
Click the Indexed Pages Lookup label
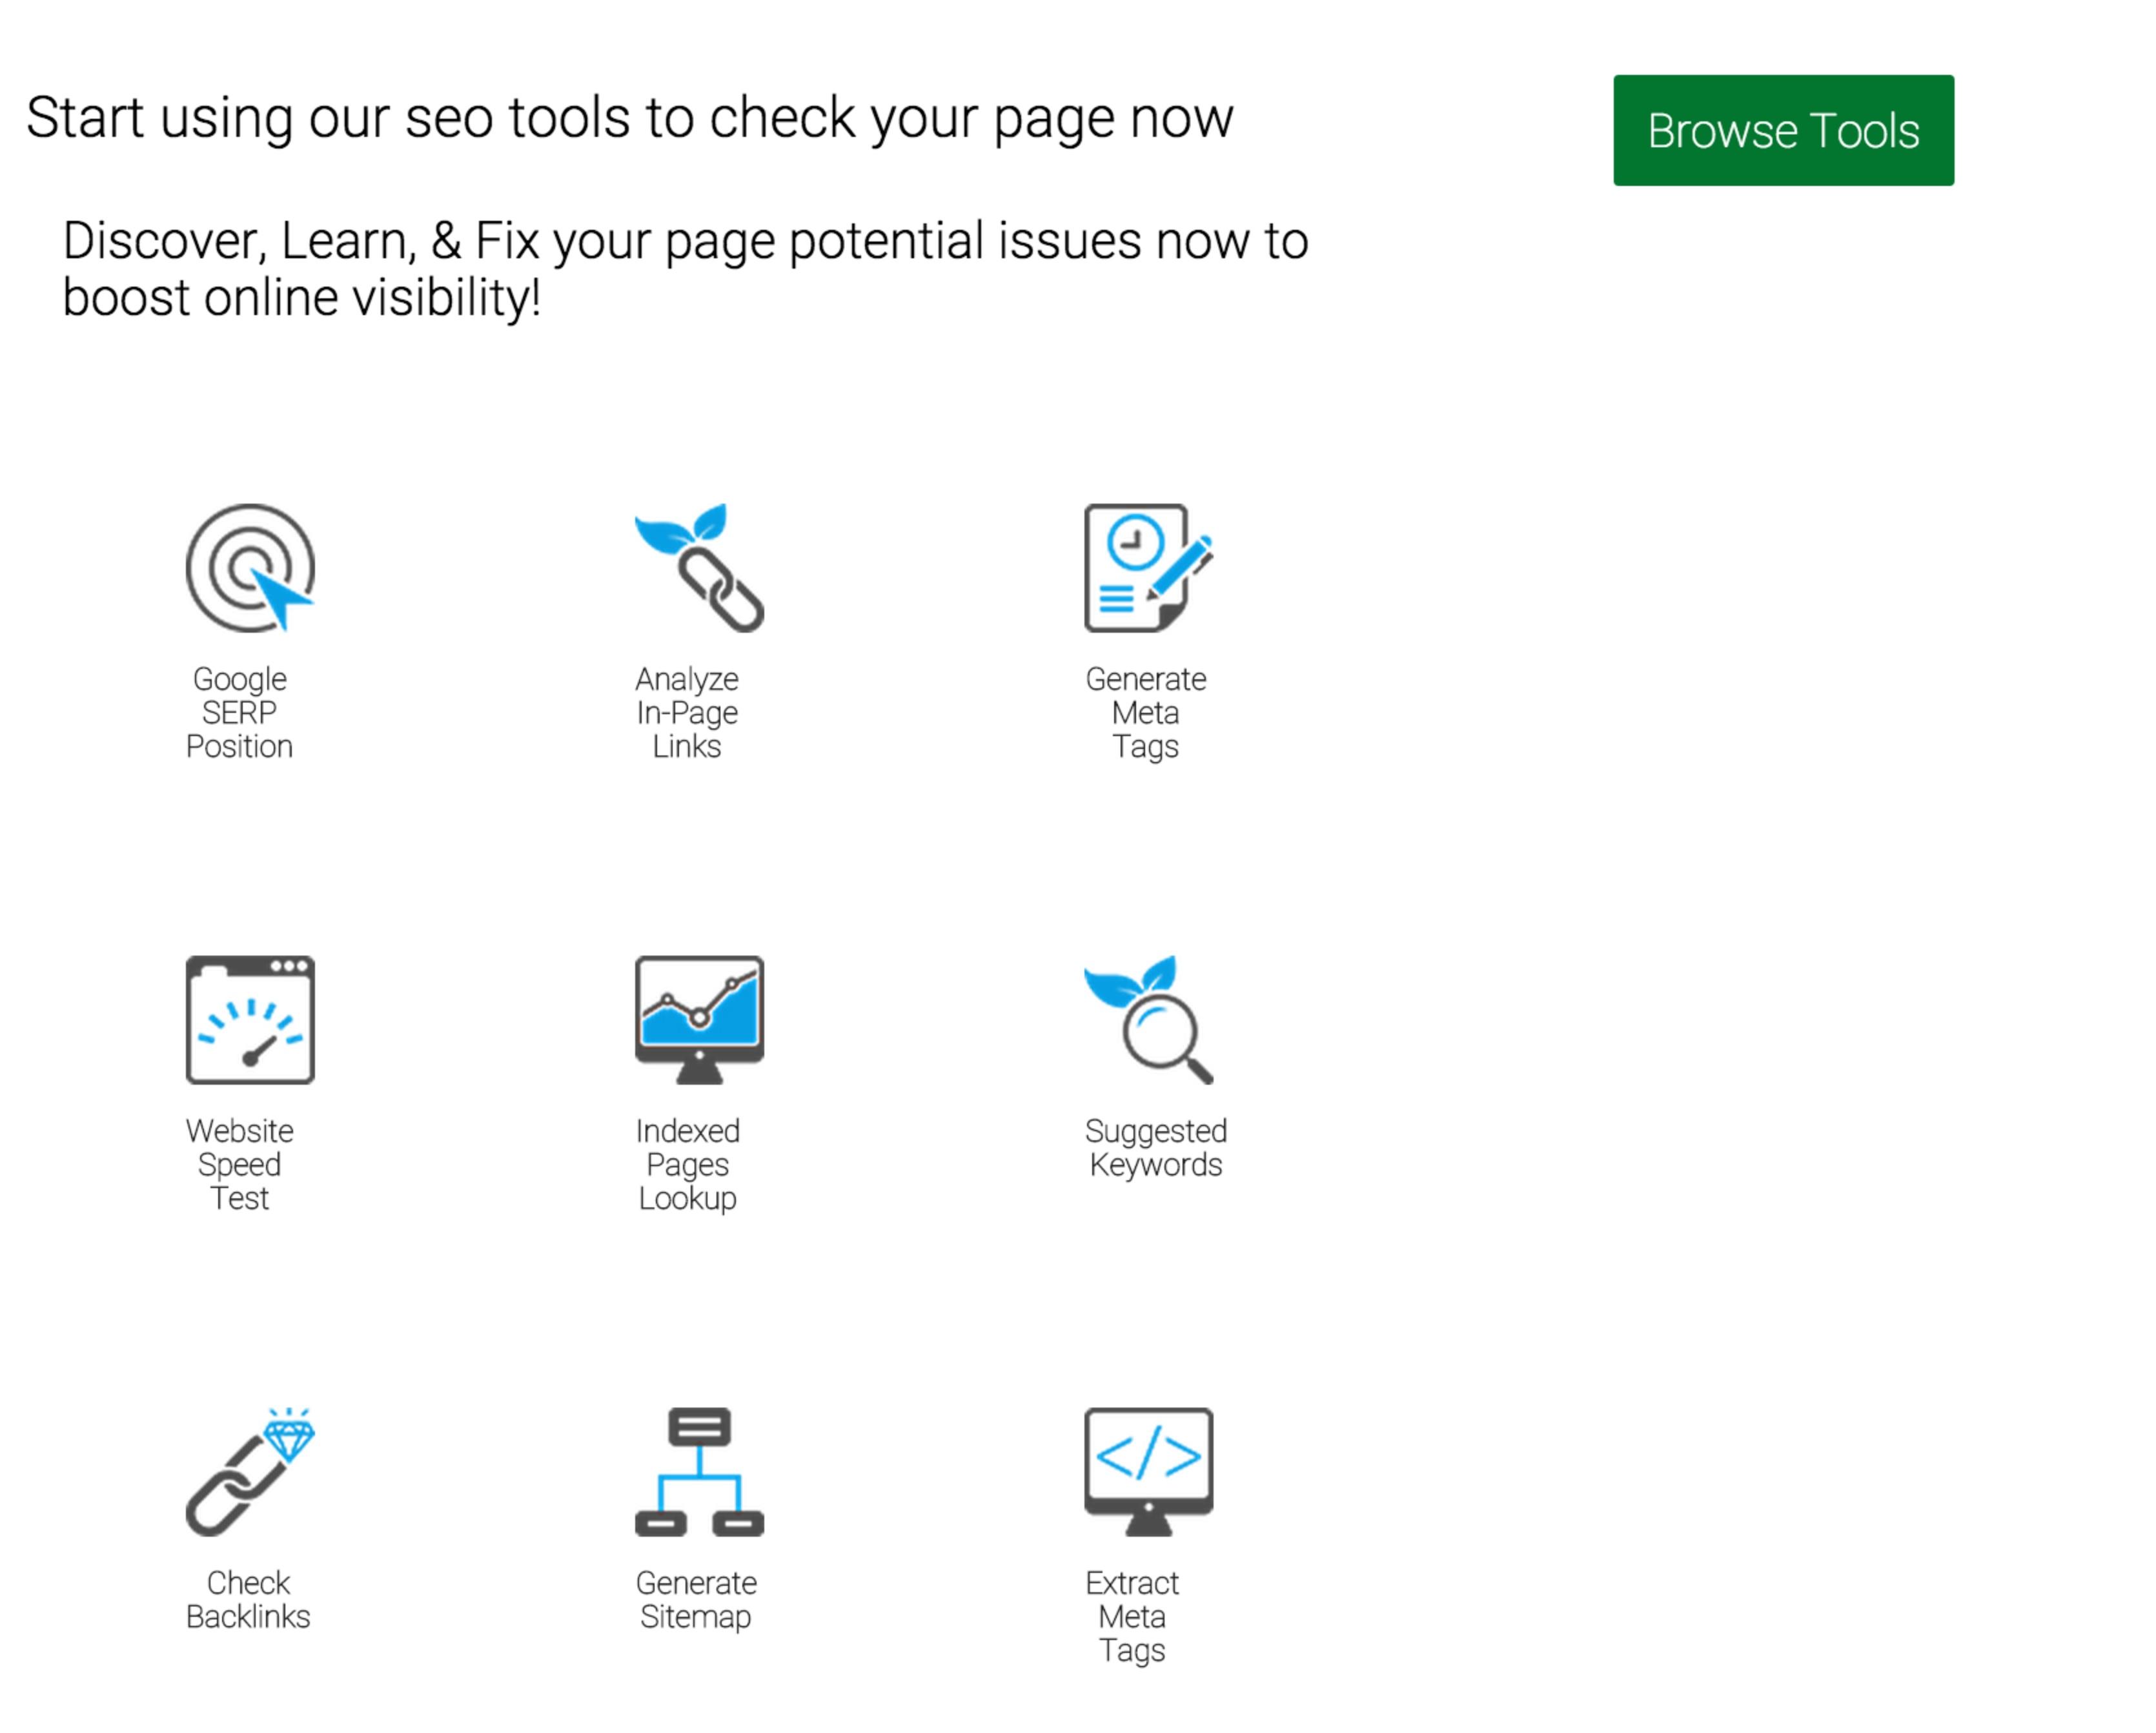[687, 1164]
